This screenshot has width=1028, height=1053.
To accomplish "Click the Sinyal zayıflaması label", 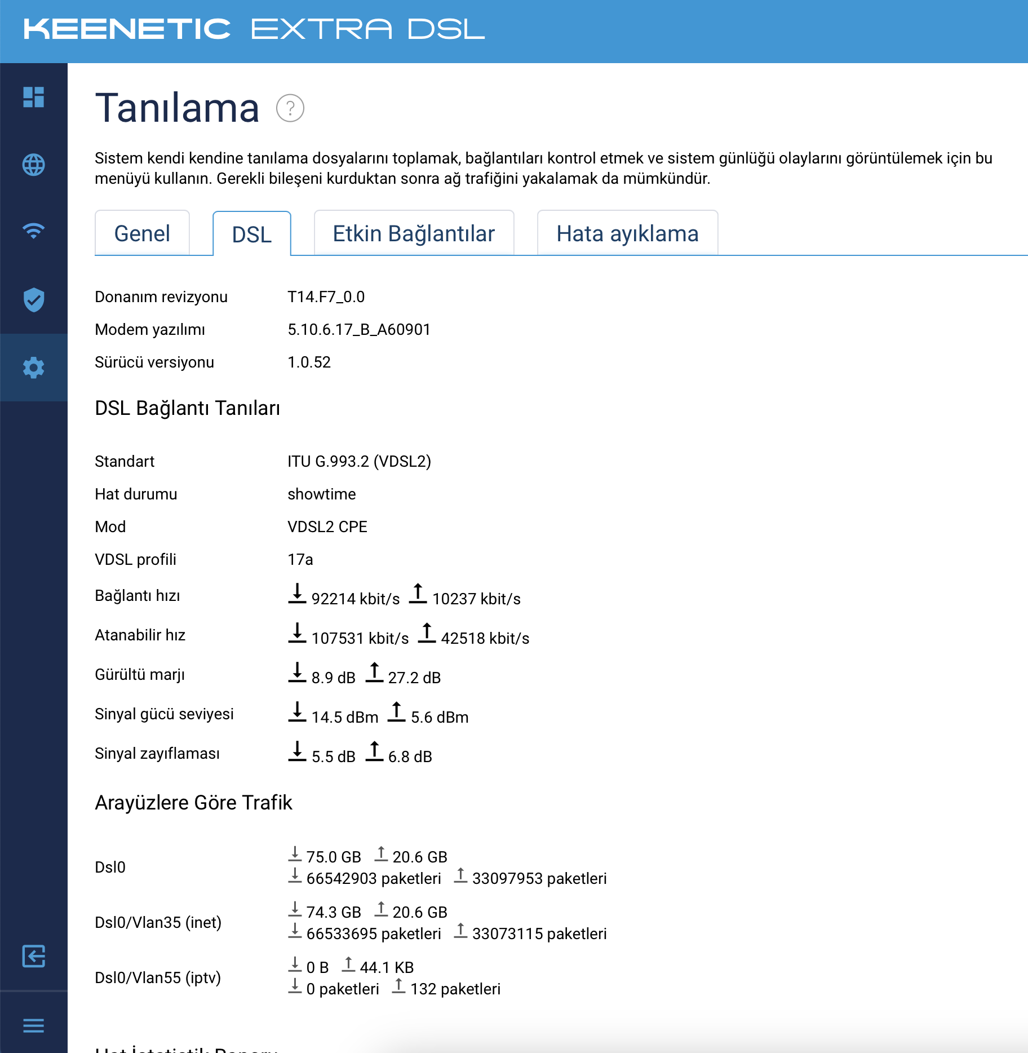I will pos(157,754).
